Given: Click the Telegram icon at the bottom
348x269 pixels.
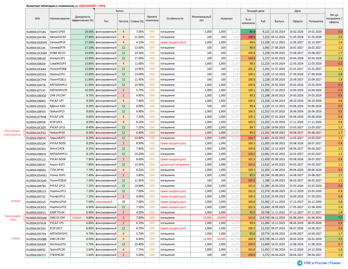Looking at the screenshot, I should coord(300,263).
